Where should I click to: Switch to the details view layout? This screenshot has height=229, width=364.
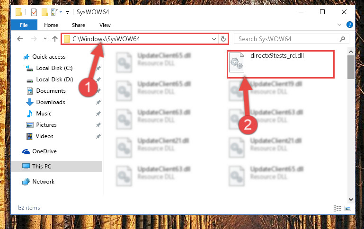tap(337, 208)
